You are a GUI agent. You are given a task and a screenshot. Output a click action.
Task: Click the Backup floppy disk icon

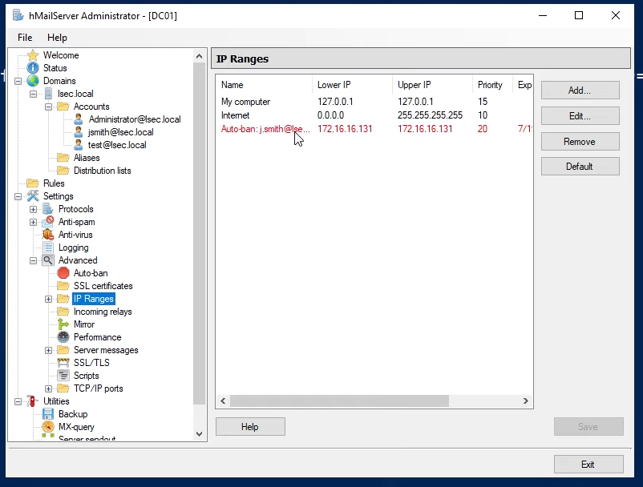tap(48, 414)
